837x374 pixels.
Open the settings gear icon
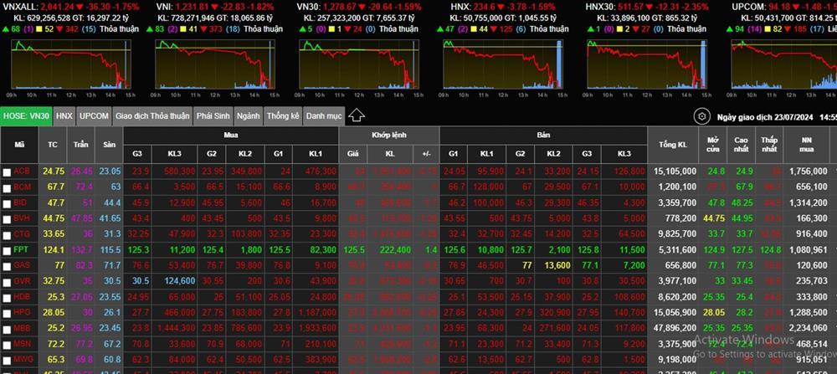coord(702,116)
